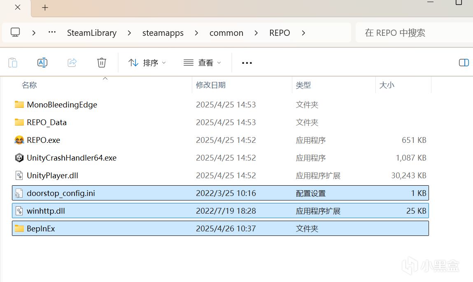Screen dimensions: 473x282
Task: Click the UnityPlayer.dll file icon
Action: tap(19, 175)
